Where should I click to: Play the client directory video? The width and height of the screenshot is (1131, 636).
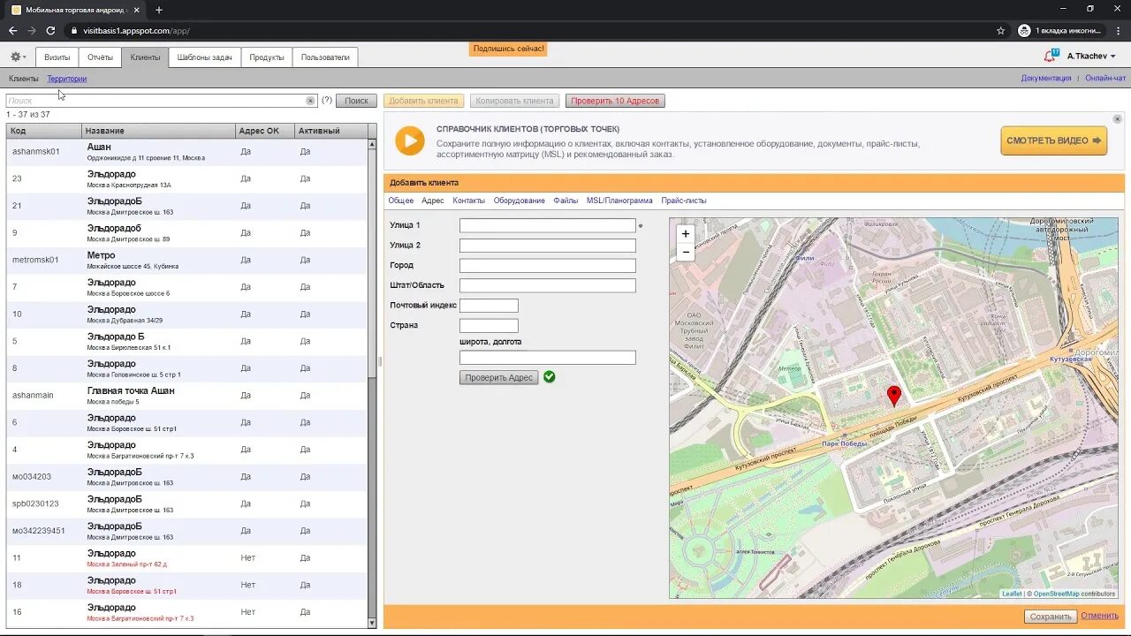409,141
